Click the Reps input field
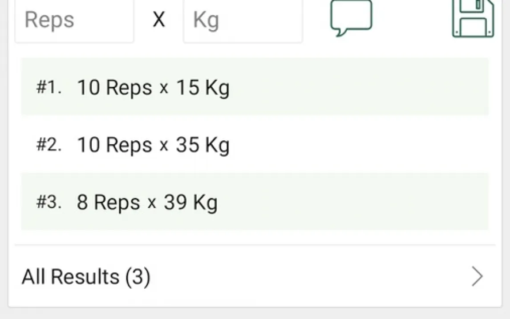The height and width of the screenshot is (319, 510). tap(74, 20)
